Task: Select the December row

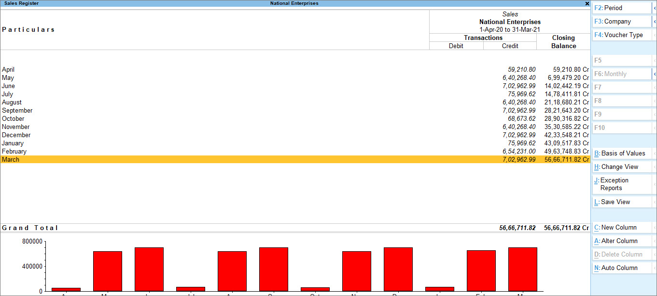Action: point(295,135)
